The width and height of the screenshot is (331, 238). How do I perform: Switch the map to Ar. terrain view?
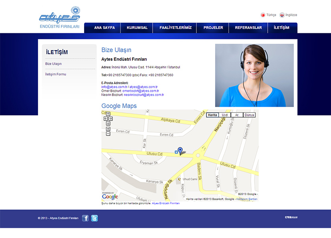coord(237,115)
